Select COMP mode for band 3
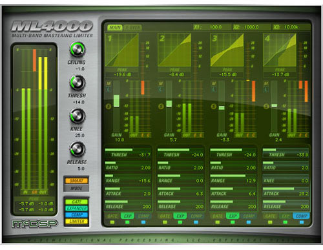The height and width of the screenshot is (250, 323). (249, 216)
